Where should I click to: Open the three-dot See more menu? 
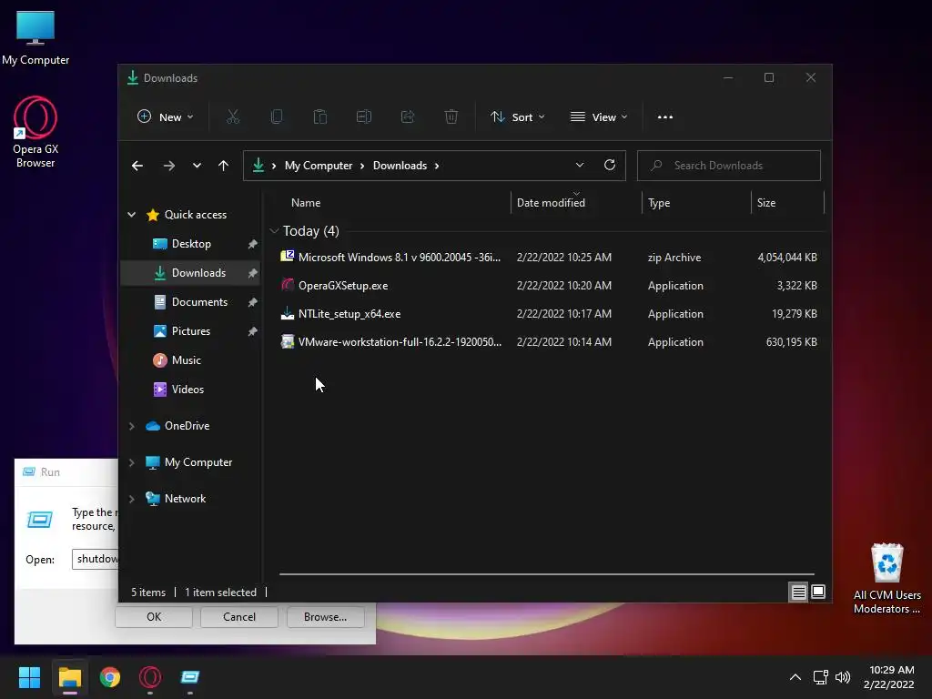coord(665,117)
